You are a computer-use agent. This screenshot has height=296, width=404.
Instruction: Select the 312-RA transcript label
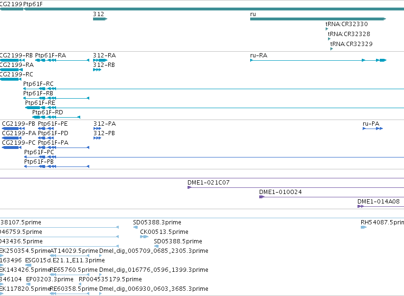click(104, 55)
